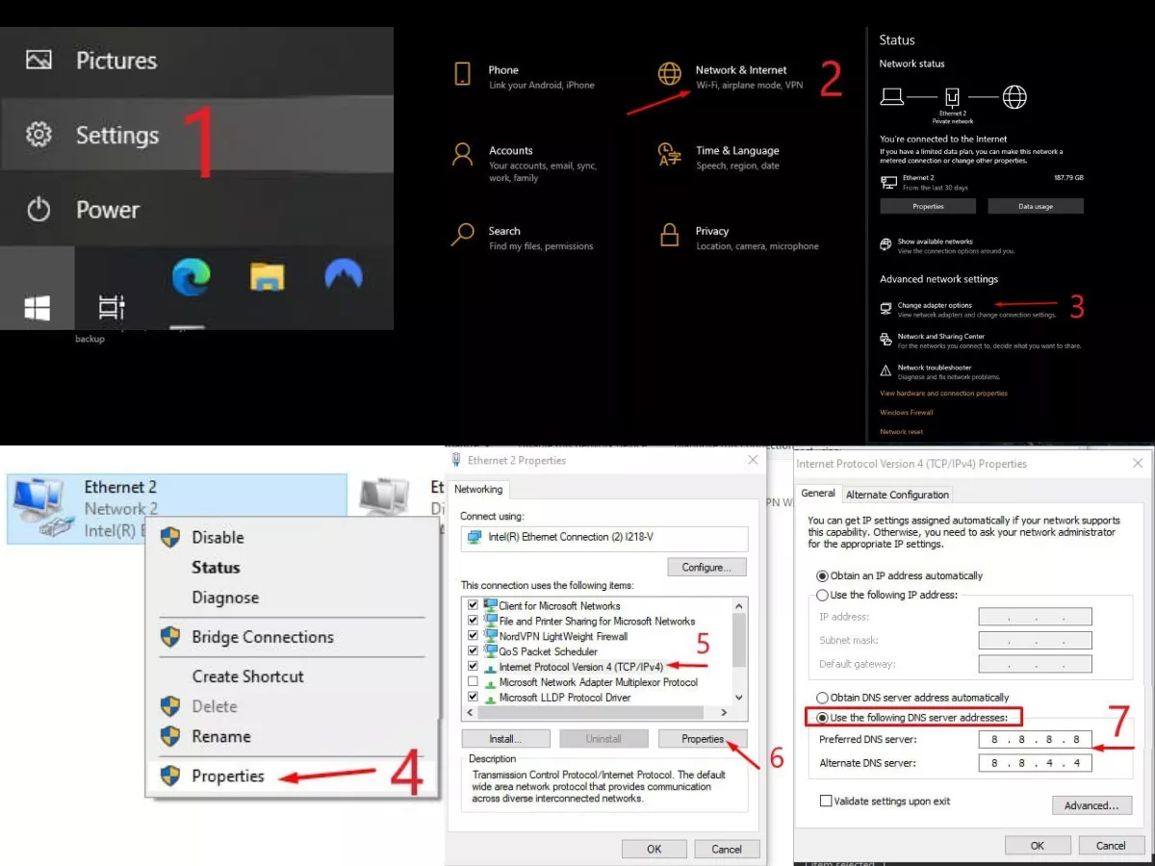
Task: Click the Search magnifier icon in Settings
Action: [x=463, y=234]
